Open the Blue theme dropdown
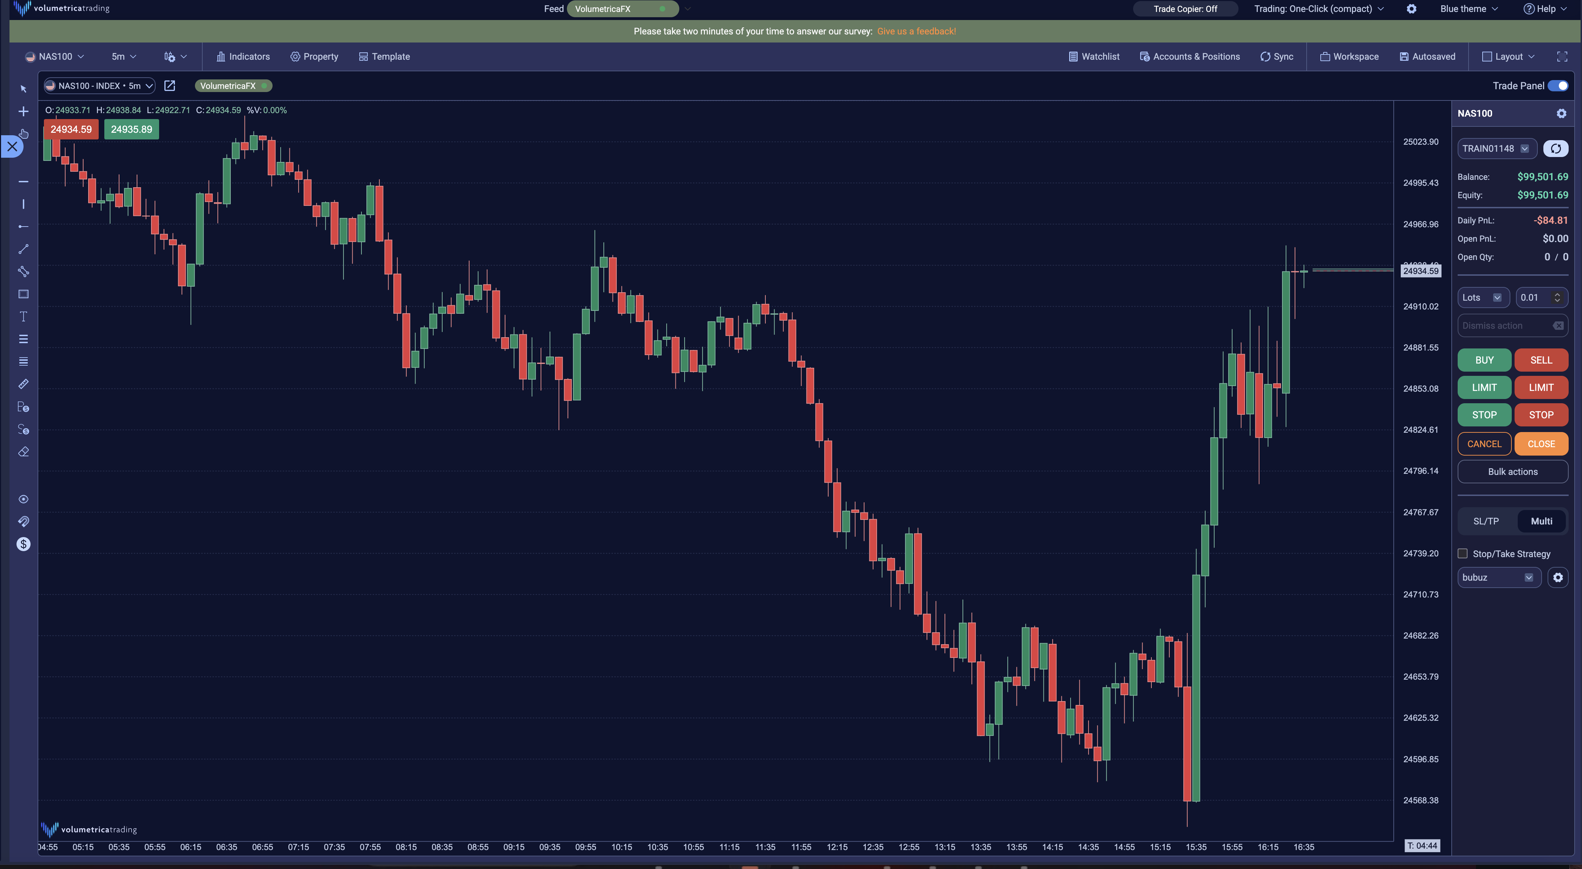Viewport: 1582px width, 869px height. click(x=1469, y=8)
